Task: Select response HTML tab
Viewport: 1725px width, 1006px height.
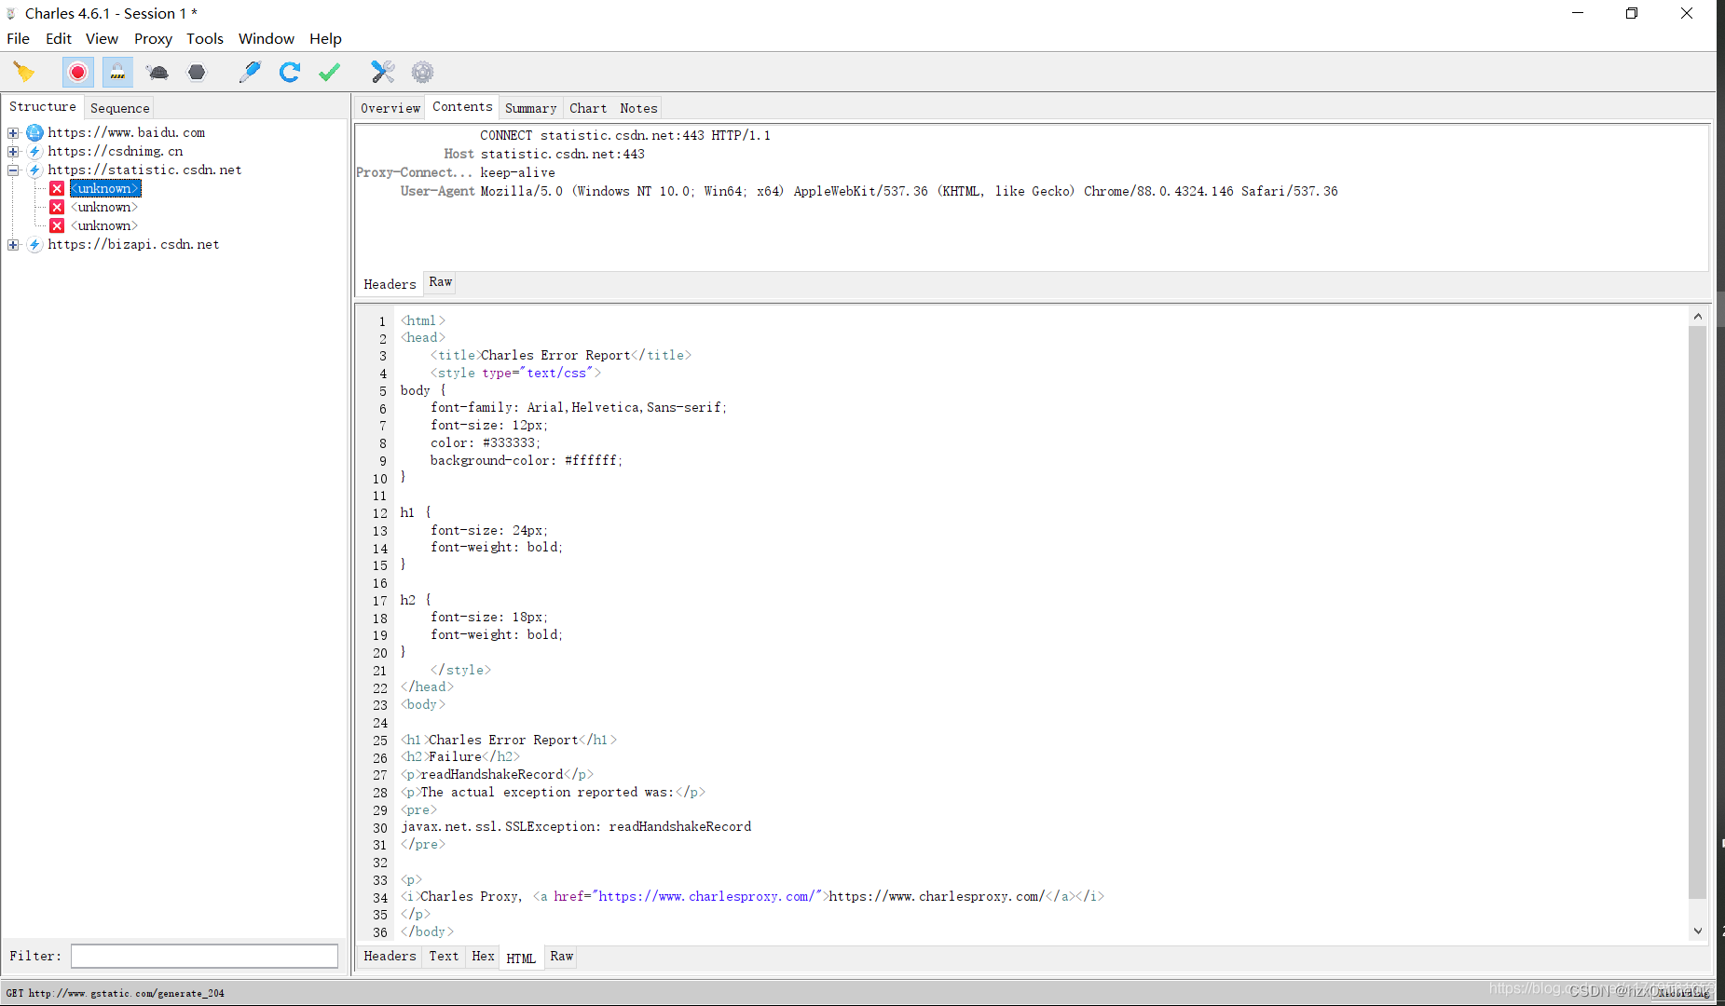Action: tap(521, 958)
